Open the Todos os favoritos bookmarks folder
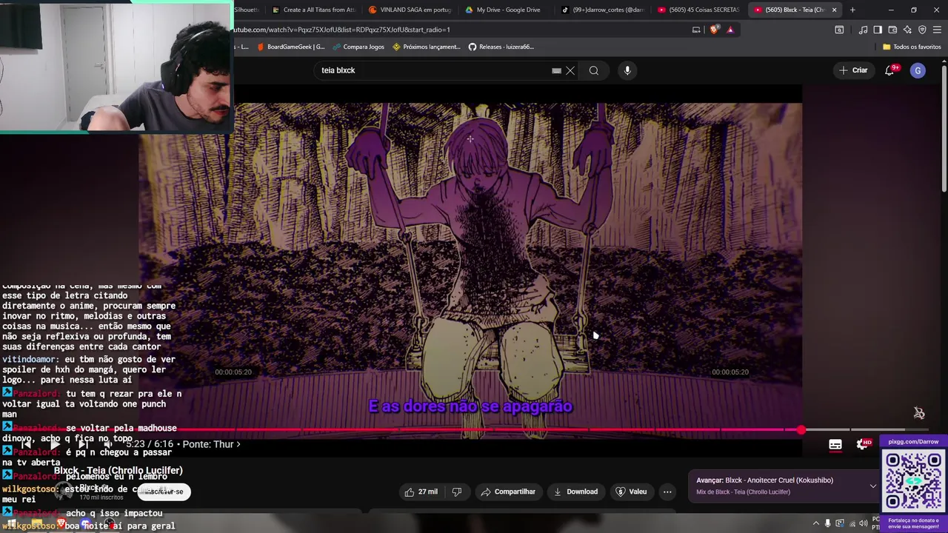This screenshot has height=533, width=948. coord(912,47)
